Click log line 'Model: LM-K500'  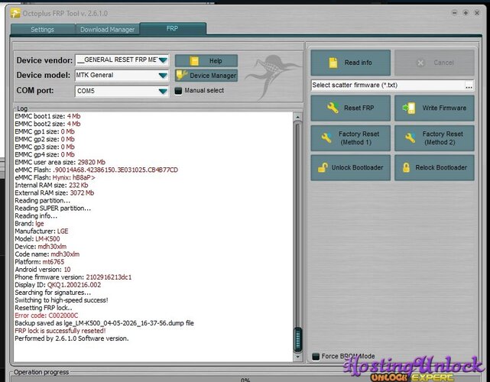pyautogui.click(x=37, y=239)
